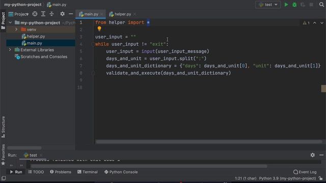326x183 pixels.
Task: Click the user_input.split line in editor
Action: point(156,58)
